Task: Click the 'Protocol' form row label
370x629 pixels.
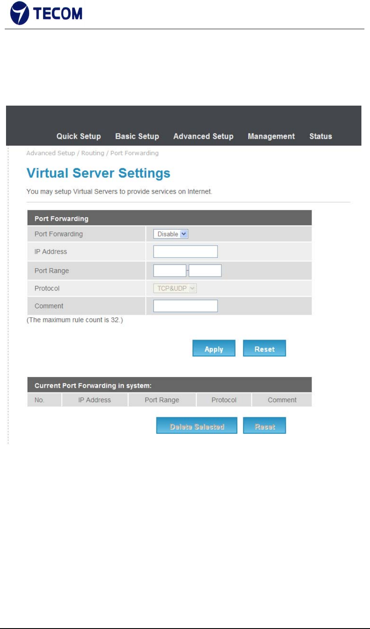Action: [x=47, y=289]
